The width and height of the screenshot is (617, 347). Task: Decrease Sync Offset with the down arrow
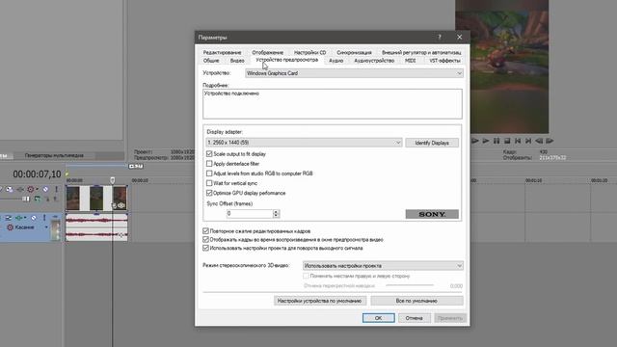[x=276, y=216]
